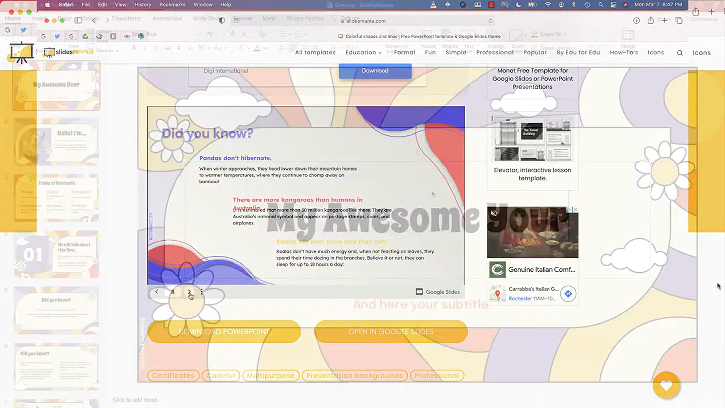The height and width of the screenshot is (408, 725).
Task: Toggle the Safari sidebar icon
Action: point(78,20)
